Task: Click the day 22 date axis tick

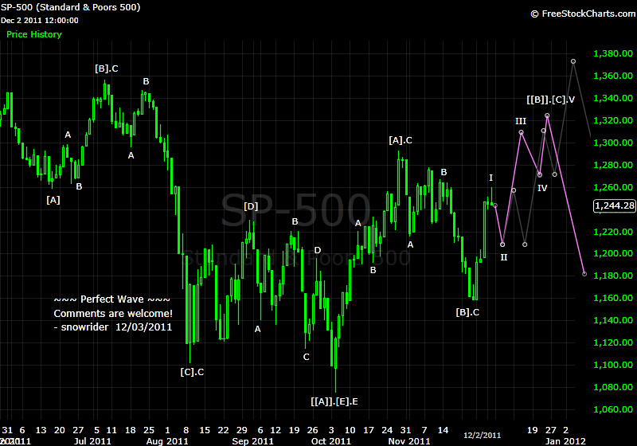Action: (x=224, y=430)
